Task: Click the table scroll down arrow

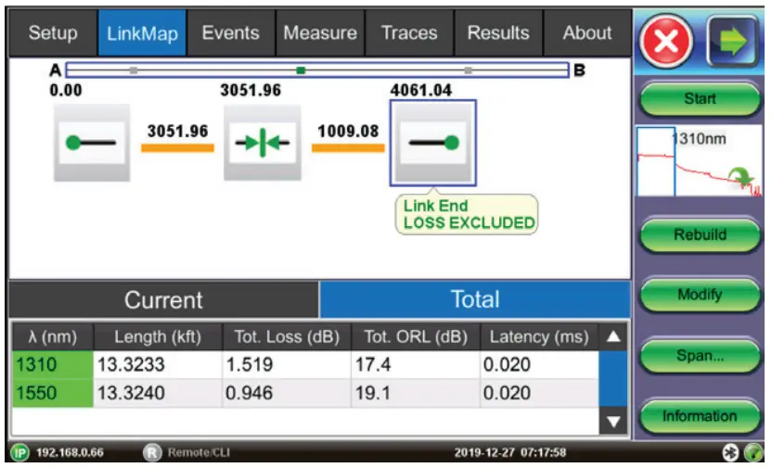Action: coord(613,422)
